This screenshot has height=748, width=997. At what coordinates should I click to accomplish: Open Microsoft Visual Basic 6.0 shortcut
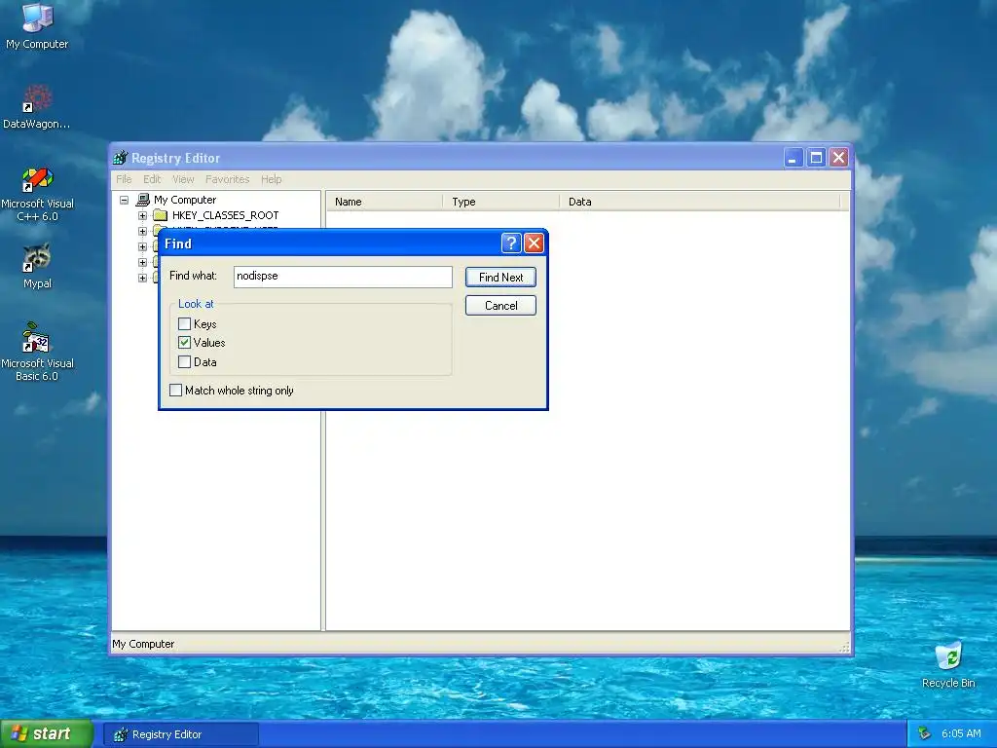coord(37,352)
